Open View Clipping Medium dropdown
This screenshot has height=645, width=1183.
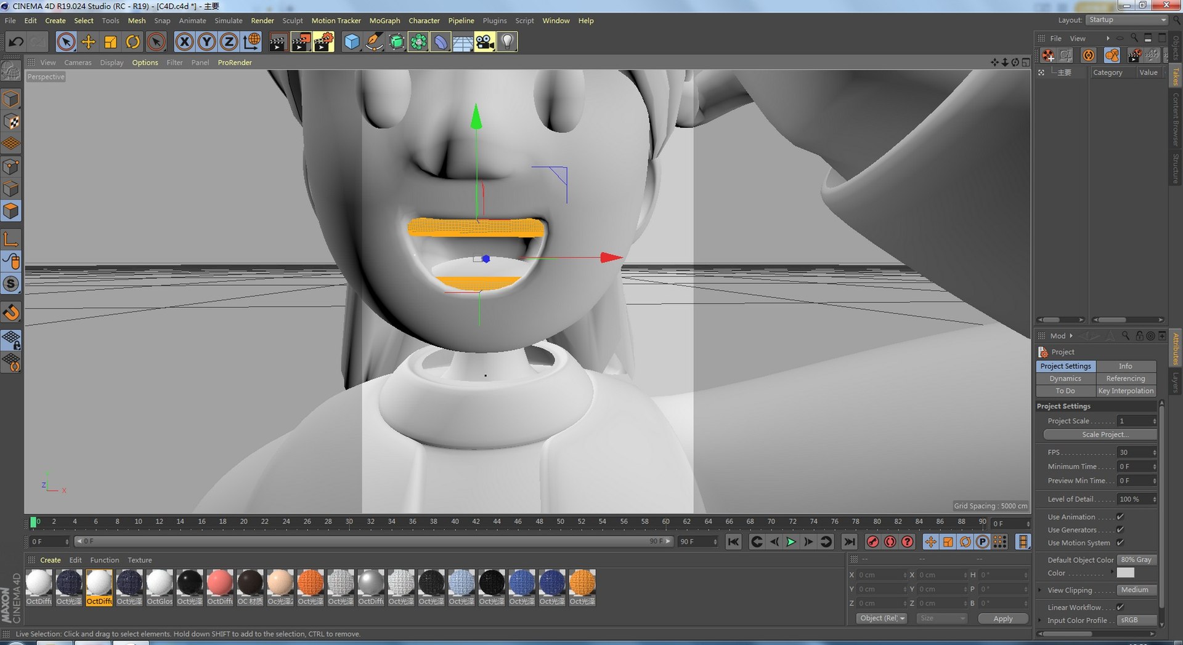[1137, 590]
